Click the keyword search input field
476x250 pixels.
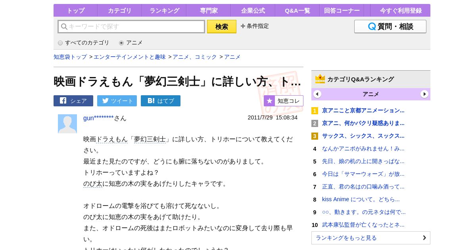131,27
